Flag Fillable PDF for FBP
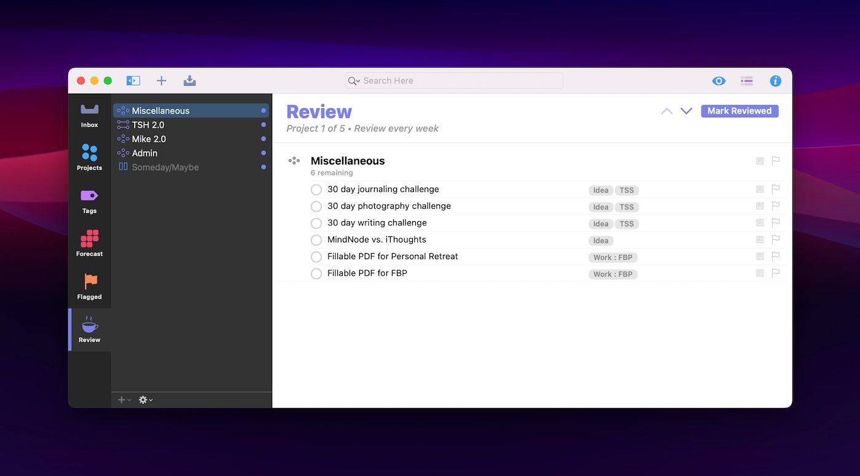860x476 pixels. 776,273
